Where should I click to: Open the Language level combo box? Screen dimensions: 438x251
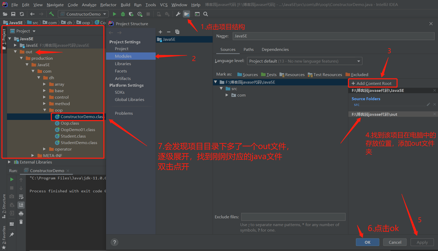tap(304, 61)
